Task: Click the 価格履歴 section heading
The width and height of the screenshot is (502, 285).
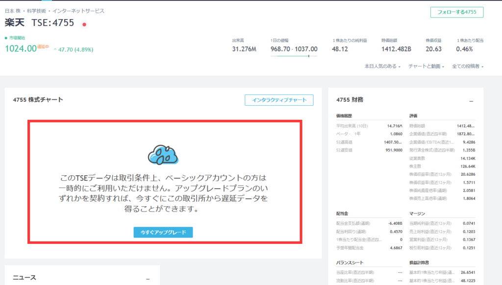Action: pyautogui.click(x=344, y=116)
